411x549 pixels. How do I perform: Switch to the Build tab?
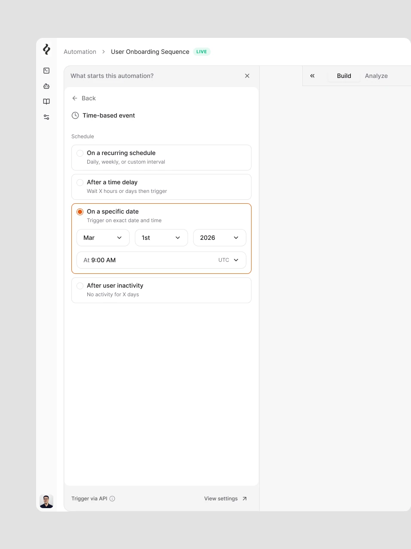click(x=344, y=76)
